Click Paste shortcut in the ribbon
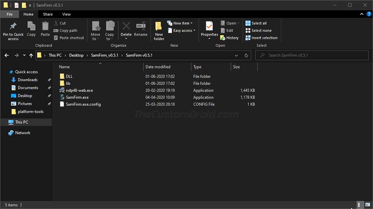Viewport: 373px width, 209px height. click(x=69, y=38)
